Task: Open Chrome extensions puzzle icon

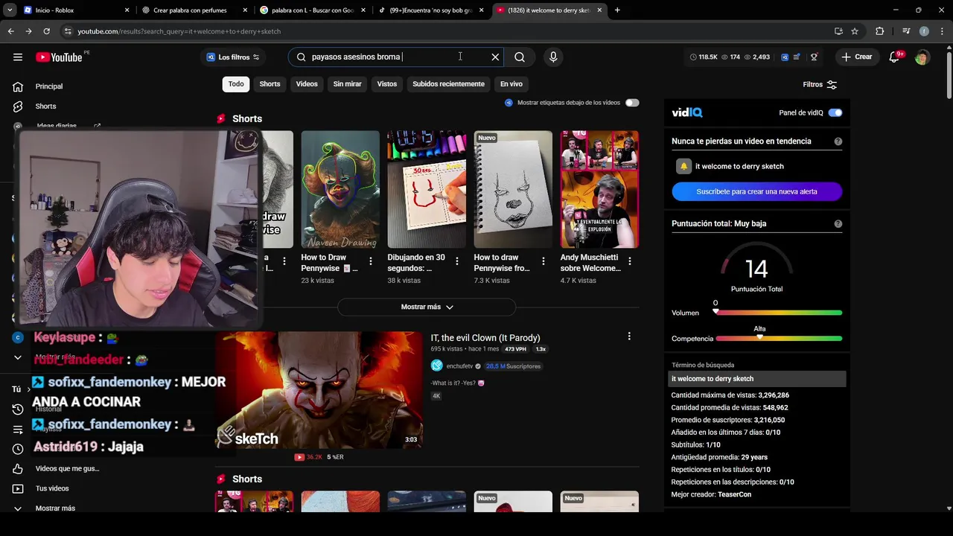Action: 879,31
